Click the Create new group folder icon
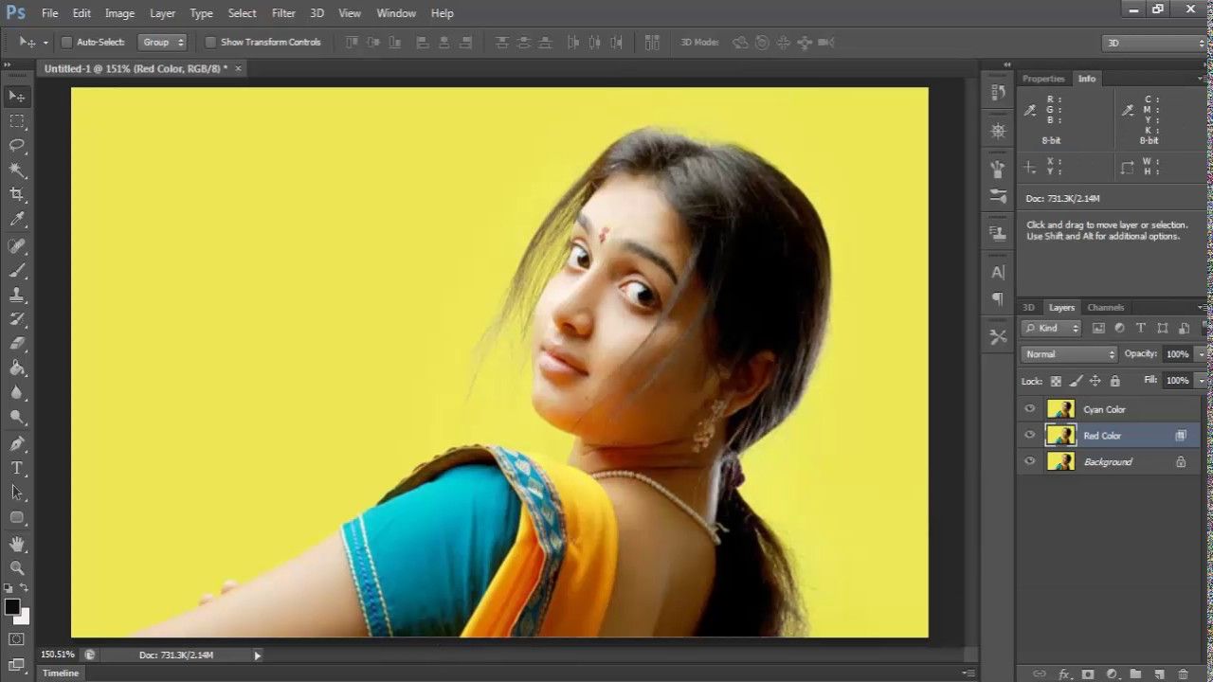1213x682 pixels. pos(1134,674)
